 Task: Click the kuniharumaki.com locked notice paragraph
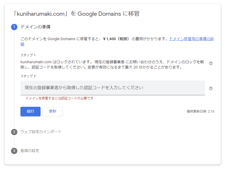(x=112, y=65)
